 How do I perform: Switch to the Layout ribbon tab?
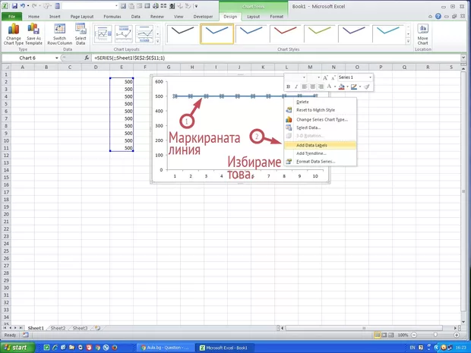click(253, 15)
